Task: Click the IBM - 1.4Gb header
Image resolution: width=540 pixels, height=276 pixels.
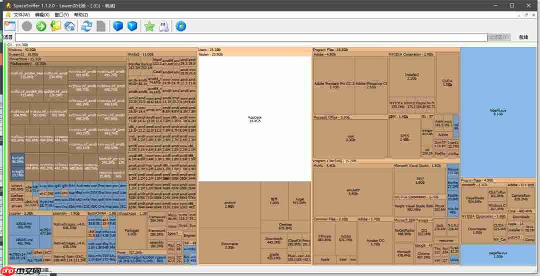Action: pyautogui.click(x=399, y=117)
